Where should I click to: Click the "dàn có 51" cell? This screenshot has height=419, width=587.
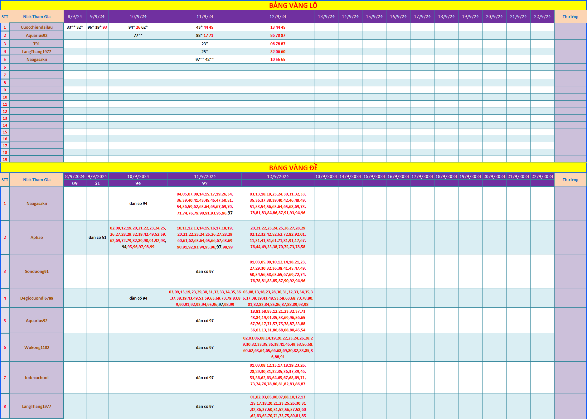point(97,237)
